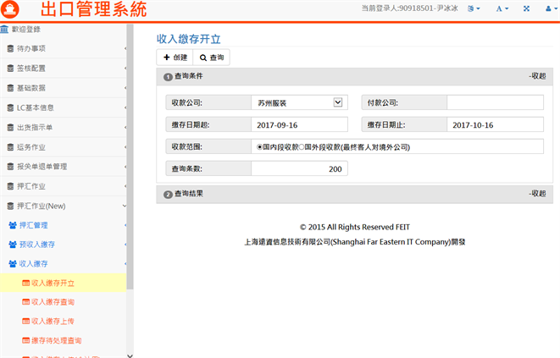The image size is (560, 358).
Task: Open the font size 'A' menu
Action: tap(502, 8)
